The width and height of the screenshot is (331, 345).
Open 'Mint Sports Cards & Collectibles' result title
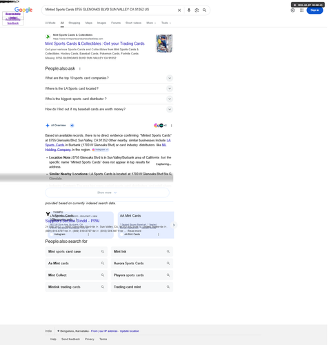(x=94, y=43)
